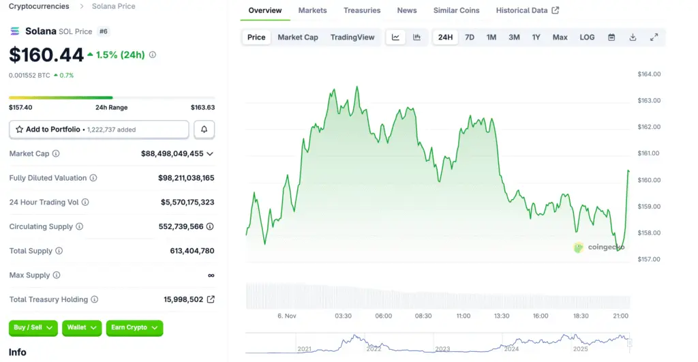The width and height of the screenshot is (698, 362).
Task: Click Add to Portfolio button
Action: (x=99, y=130)
